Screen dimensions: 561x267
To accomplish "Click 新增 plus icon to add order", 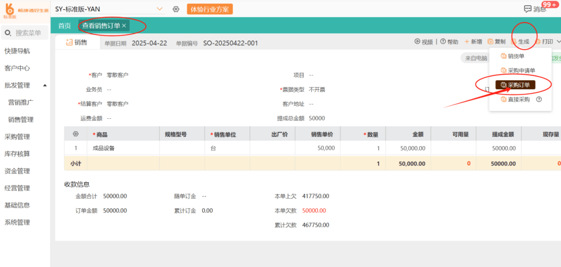I will pyautogui.click(x=467, y=42).
